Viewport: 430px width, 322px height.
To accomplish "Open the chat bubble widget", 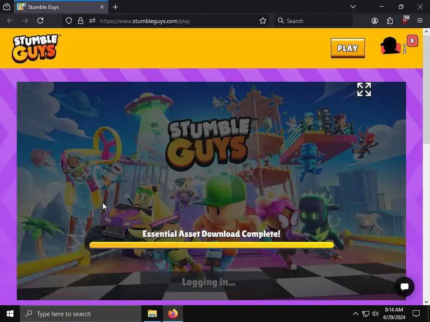I will (x=404, y=287).
